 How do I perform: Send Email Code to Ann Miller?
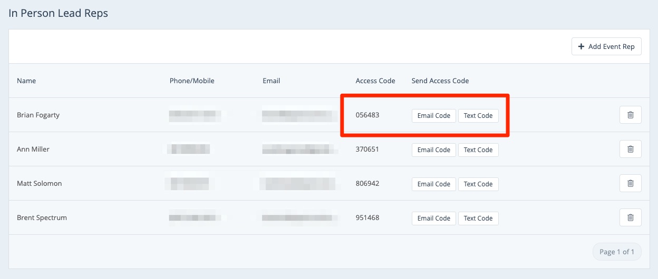(433, 150)
